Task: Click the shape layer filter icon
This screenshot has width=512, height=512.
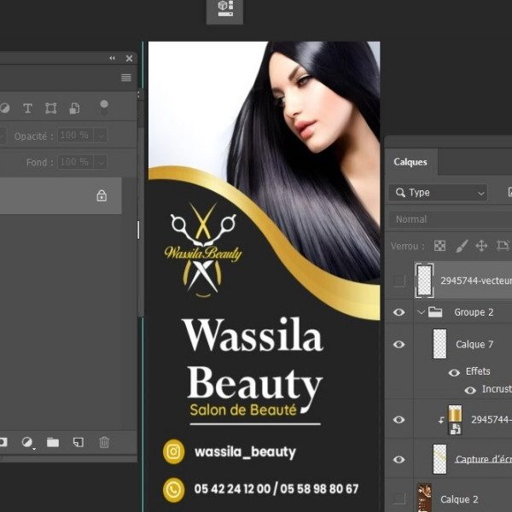Action: click(51, 108)
